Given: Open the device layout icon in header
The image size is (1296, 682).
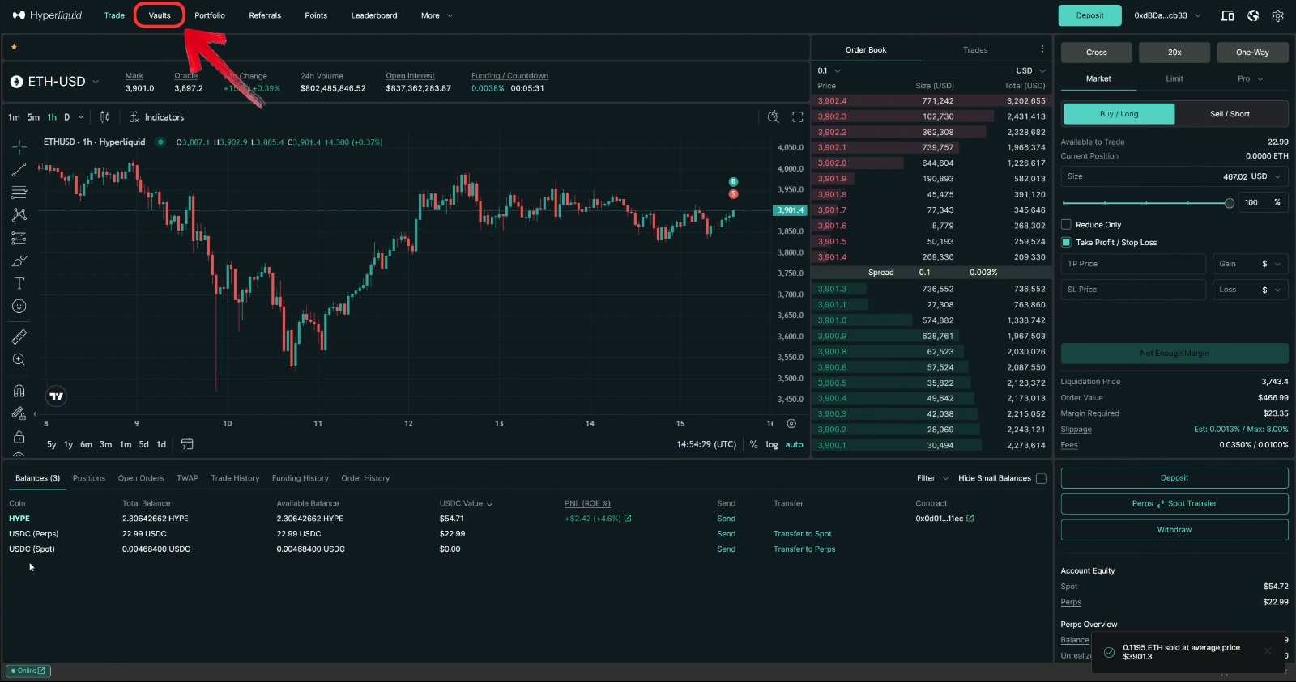Looking at the screenshot, I should click(x=1228, y=15).
